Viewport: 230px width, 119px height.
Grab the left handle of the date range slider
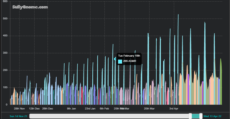(190, 116)
